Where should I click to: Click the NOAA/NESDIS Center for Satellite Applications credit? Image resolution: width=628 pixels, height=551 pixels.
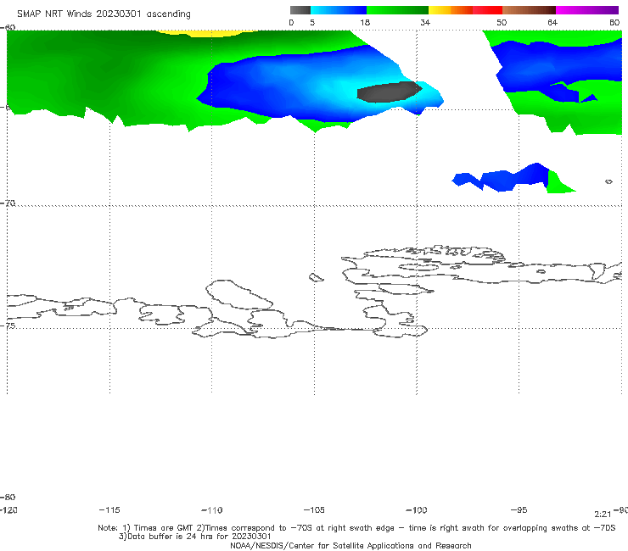tap(350, 545)
